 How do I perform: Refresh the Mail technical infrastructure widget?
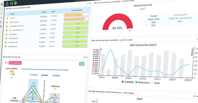tap(84, 57)
